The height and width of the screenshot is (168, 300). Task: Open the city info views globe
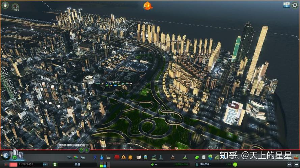click(x=5, y=156)
